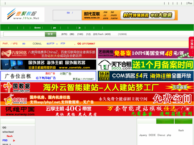The image size is (194, 145).
Task: Click the 'php' tag in right panel
Action: [169, 135]
